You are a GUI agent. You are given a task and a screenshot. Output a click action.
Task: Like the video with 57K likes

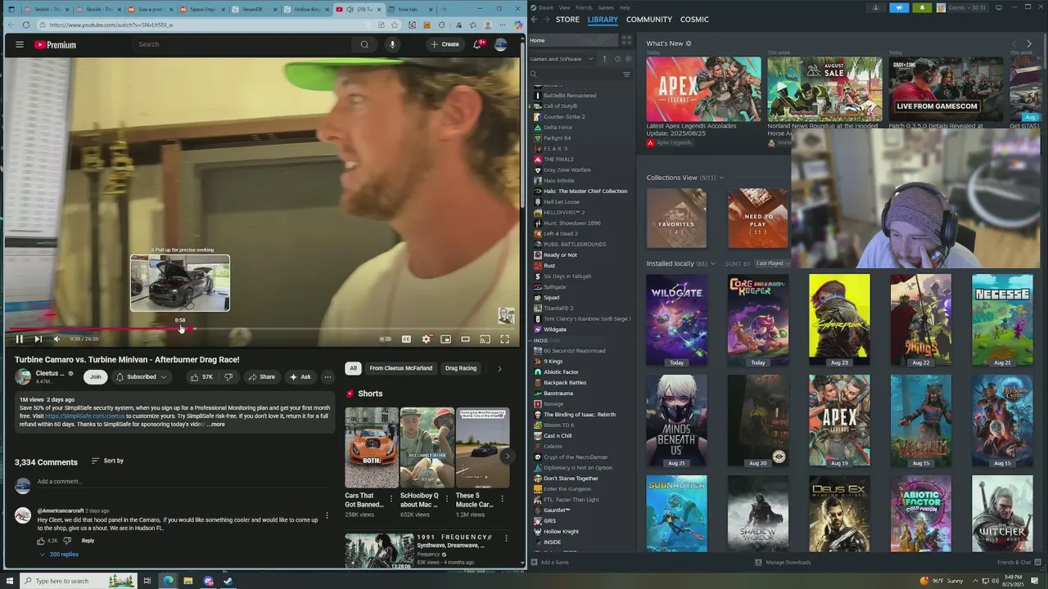pyautogui.click(x=201, y=376)
